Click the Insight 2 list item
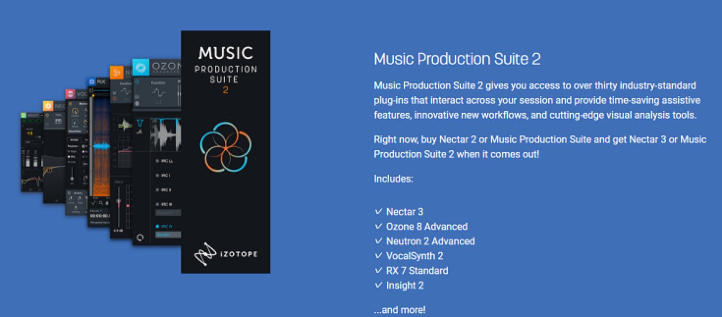Viewport: 722px width, 317px height. tap(405, 286)
